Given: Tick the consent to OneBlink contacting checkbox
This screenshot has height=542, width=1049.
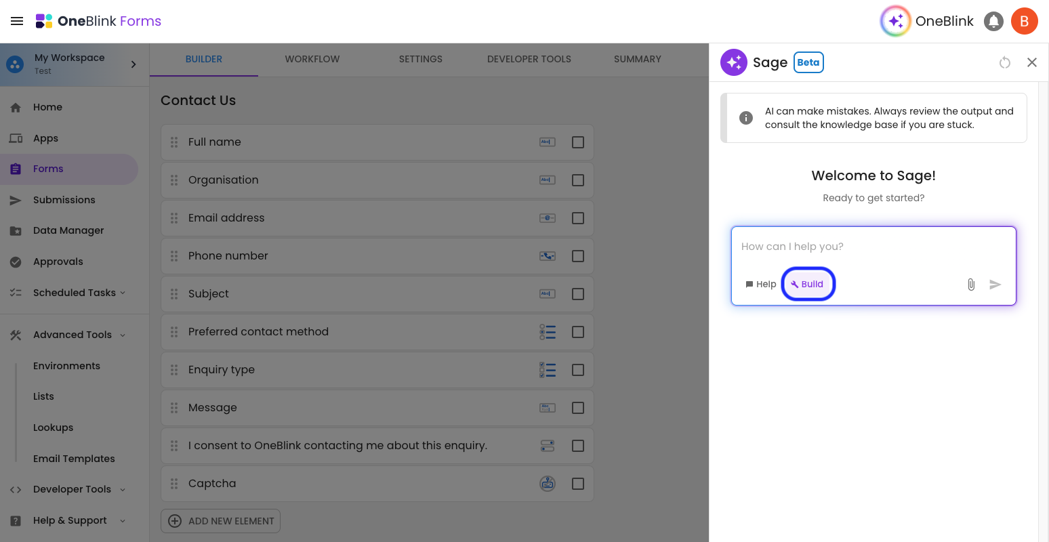Looking at the screenshot, I should 578,446.
